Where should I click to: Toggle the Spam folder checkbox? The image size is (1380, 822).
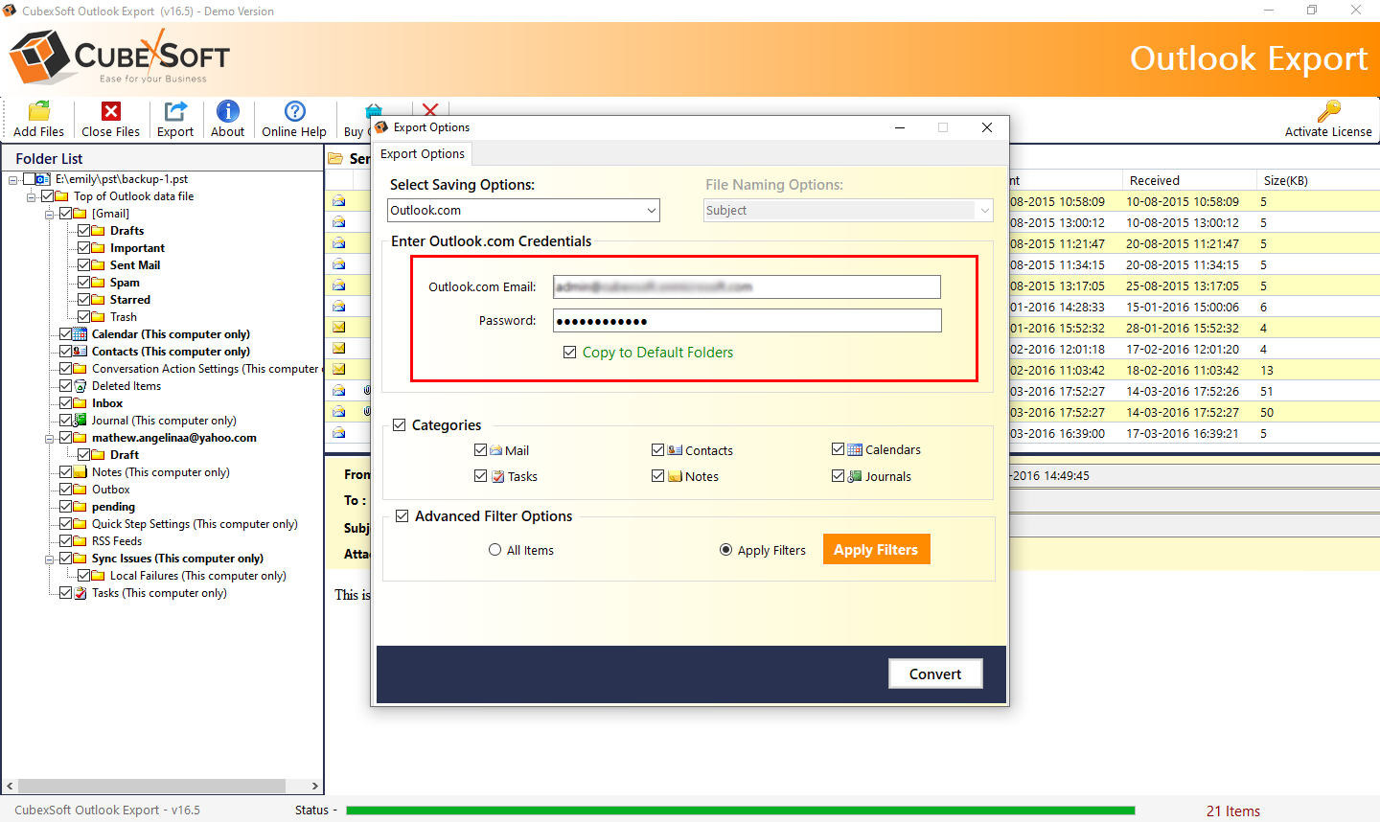pos(84,283)
